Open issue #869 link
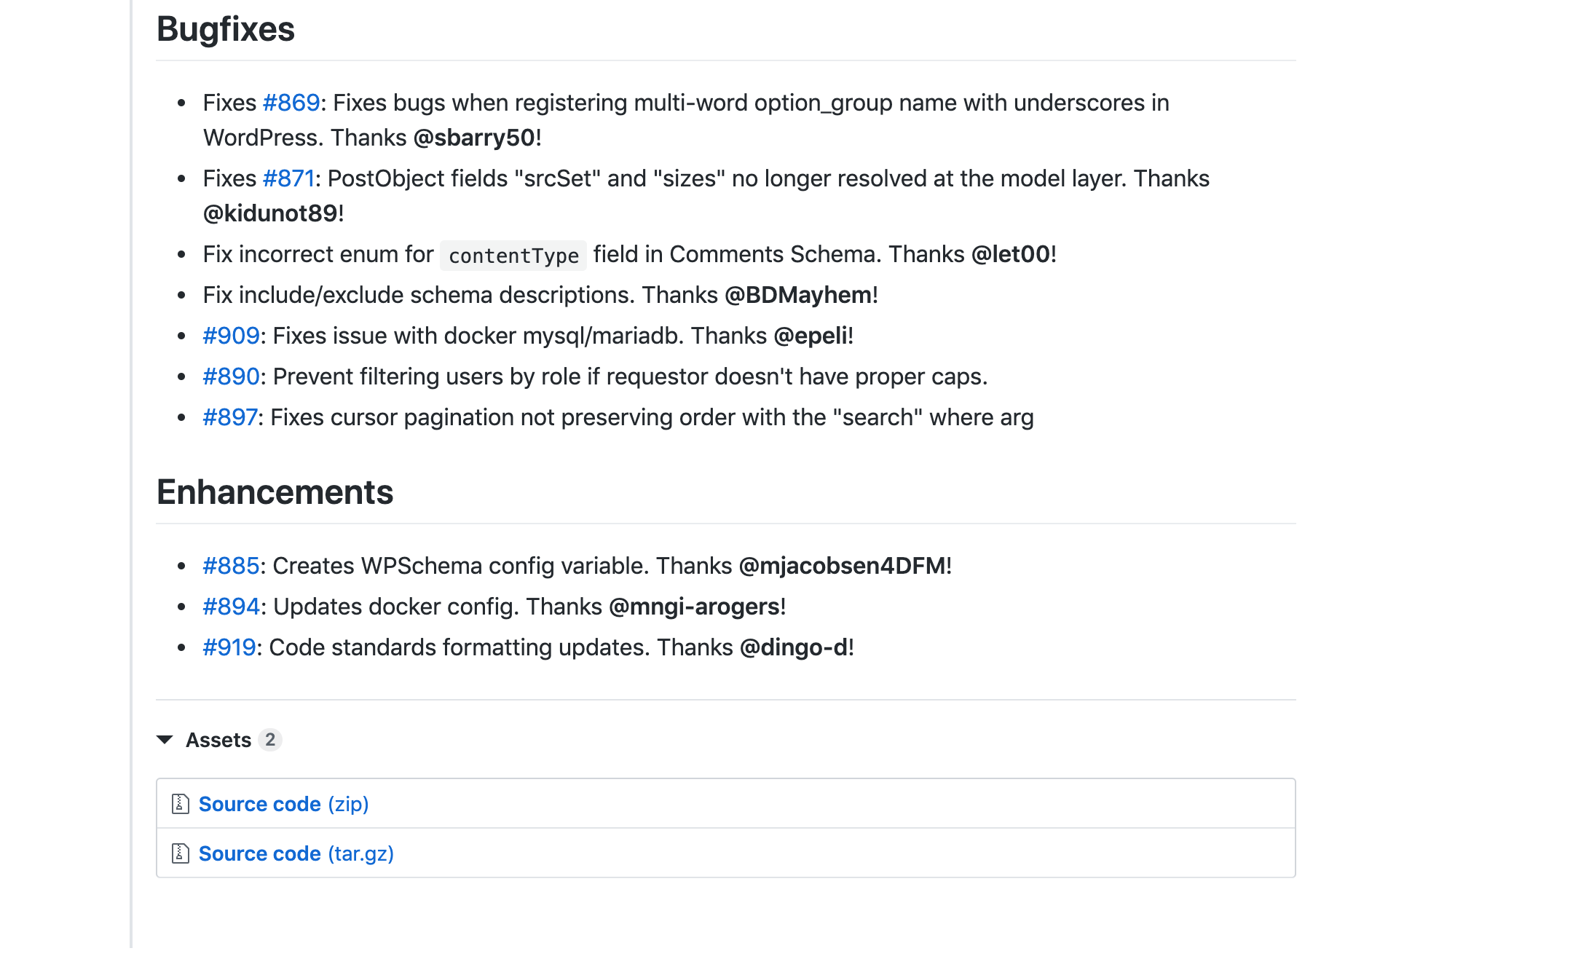 pos(291,103)
